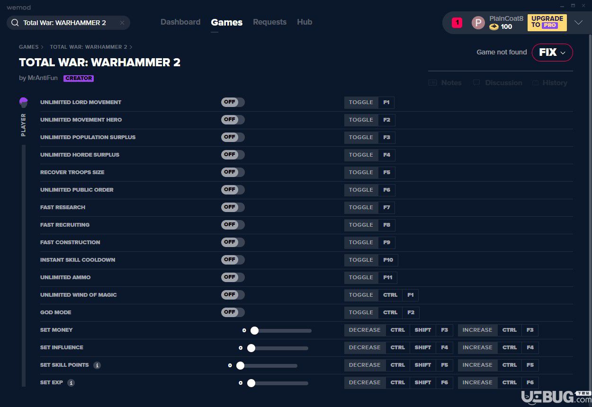Click the Player category icon
Screen dimensions: 592x407
[x=23, y=102]
